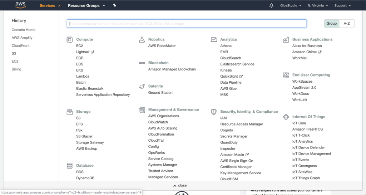Click external link icon beside QuickSight
The image size is (366, 195).
pos(241,76)
